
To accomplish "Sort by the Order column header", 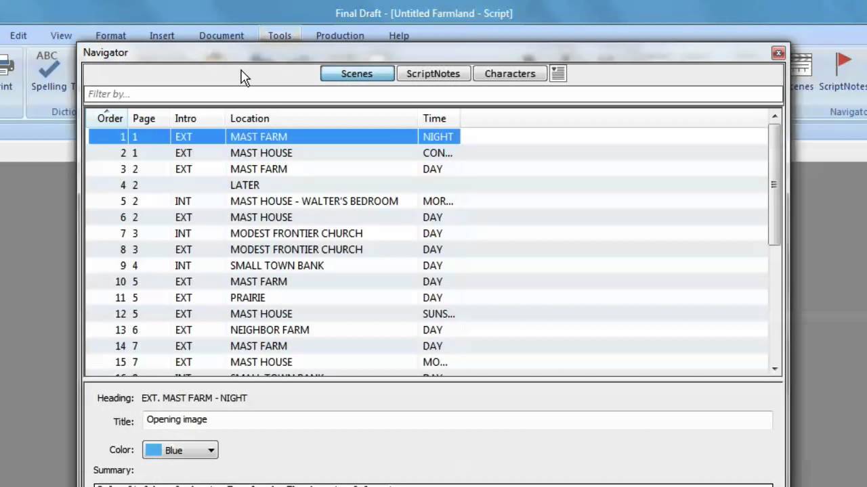I will click(x=108, y=118).
